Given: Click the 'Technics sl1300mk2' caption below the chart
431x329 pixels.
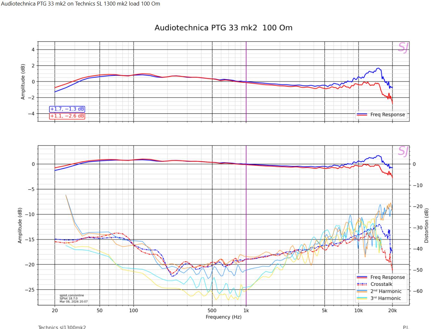Looking at the screenshot, I should pyautogui.click(x=62, y=327).
